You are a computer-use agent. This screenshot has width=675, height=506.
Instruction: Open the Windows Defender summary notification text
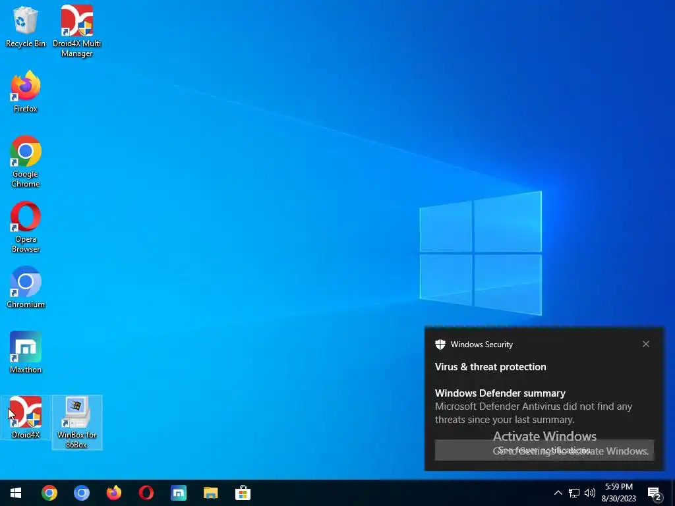point(500,393)
